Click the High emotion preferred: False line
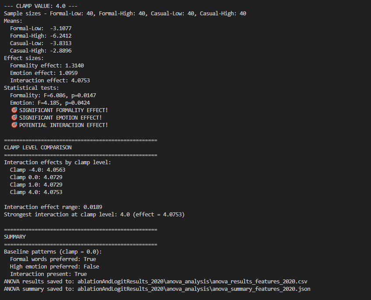The image size is (371, 300). pyautogui.click(x=54, y=266)
